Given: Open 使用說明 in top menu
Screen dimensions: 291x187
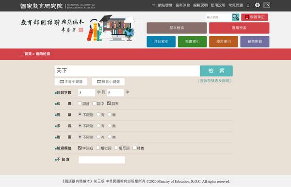Looking at the screenshot, I should (x=218, y=5).
